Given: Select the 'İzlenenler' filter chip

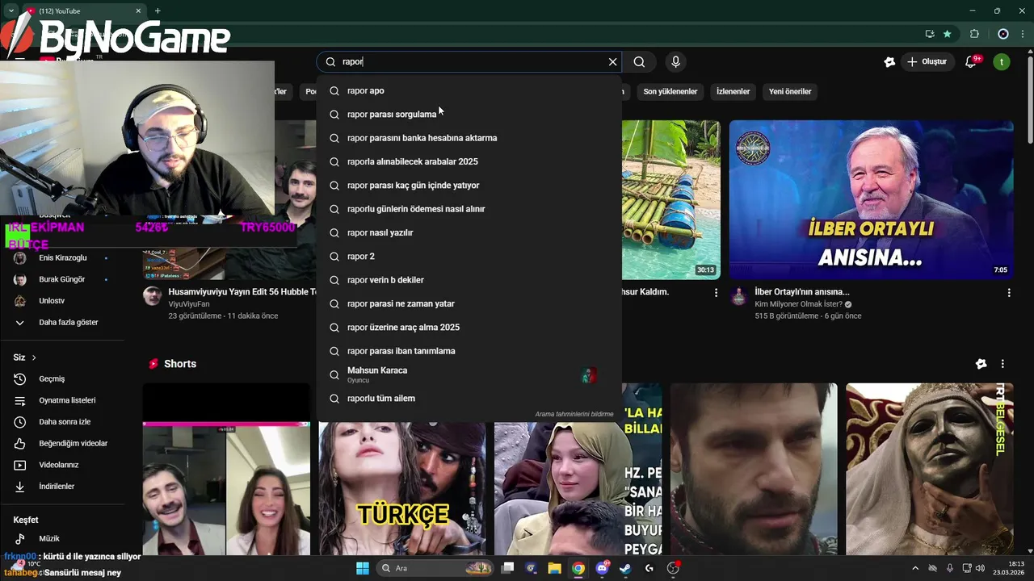Looking at the screenshot, I should pos(733,92).
